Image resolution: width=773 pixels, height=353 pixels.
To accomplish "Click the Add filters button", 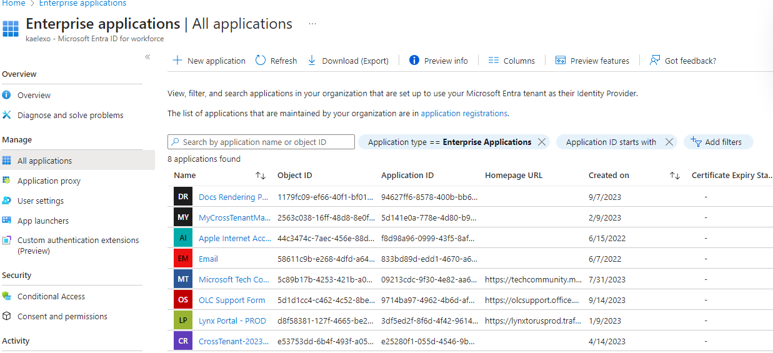I will (x=718, y=142).
